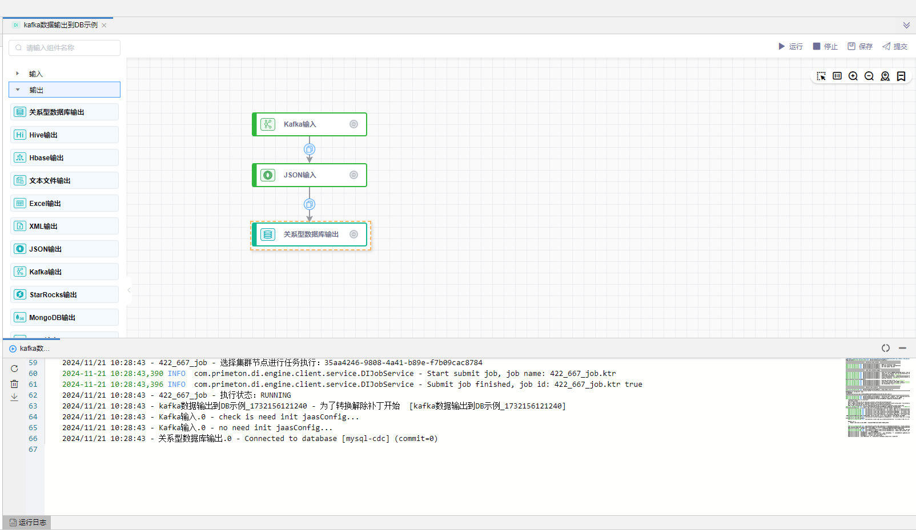This screenshot has height=530, width=916.
Task: Clear logs with the trash icon
Action: [x=14, y=384]
